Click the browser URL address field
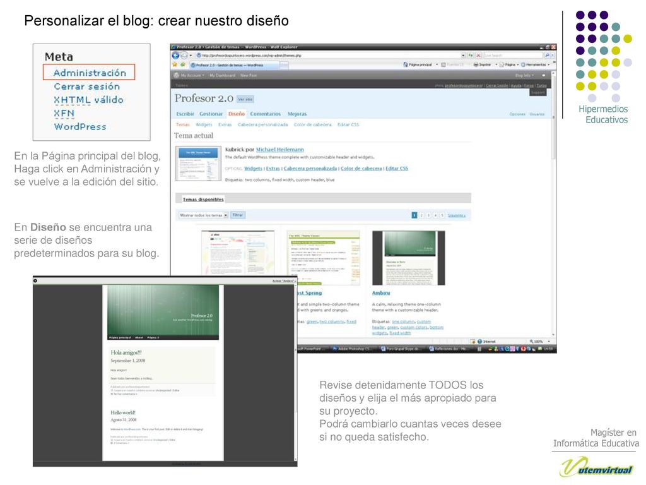Viewport: 646px width, 485px height. [328, 56]
